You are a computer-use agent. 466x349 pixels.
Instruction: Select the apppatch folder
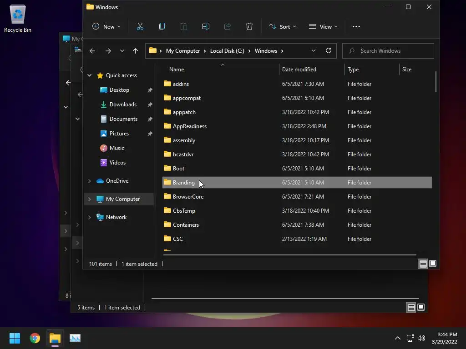pos(297,112)
